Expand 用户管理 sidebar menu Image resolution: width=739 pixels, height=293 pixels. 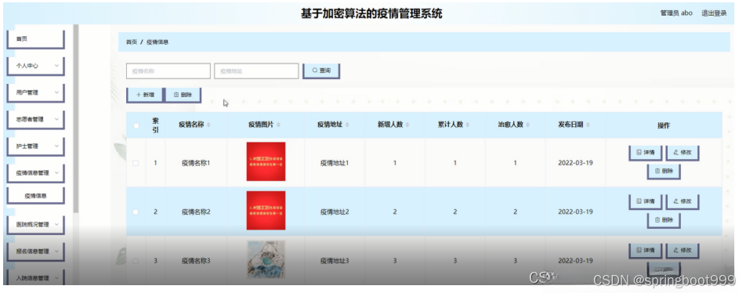coord(35,92)
